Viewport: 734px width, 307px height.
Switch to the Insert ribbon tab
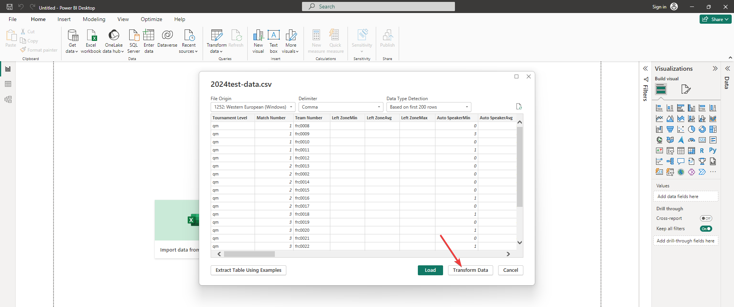[x=64, y=19]
